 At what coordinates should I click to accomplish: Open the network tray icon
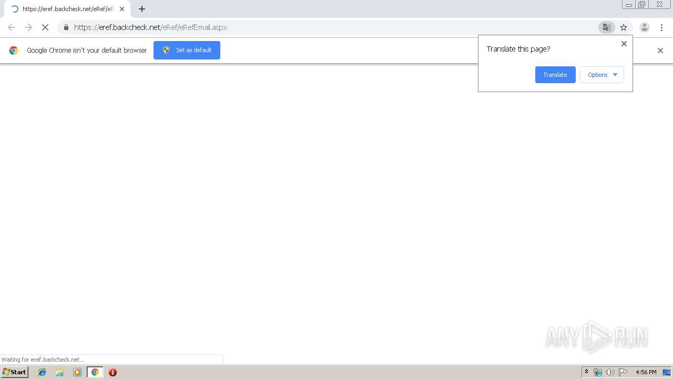click(598, 372)
